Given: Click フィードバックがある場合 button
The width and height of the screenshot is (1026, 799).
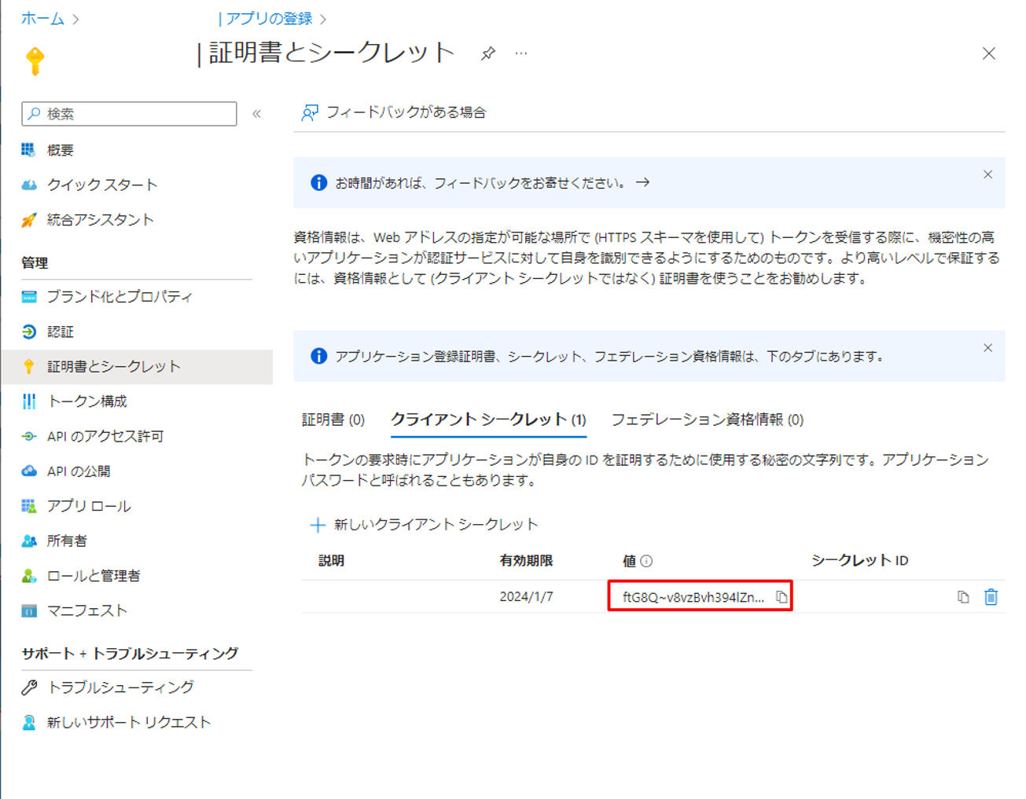Looking at the screenshot, I should pos(395,112).
